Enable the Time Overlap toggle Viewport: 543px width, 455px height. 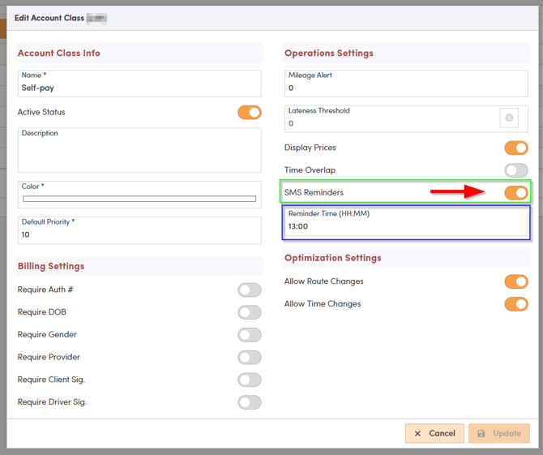515,170
